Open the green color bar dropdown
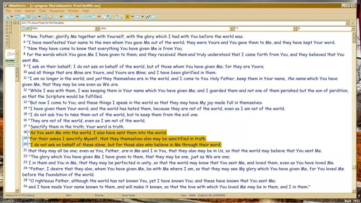361x203 pixels. 16,61
